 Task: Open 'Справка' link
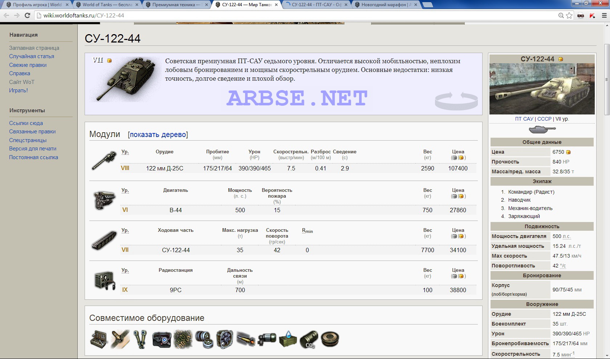[x=20, y=73]
